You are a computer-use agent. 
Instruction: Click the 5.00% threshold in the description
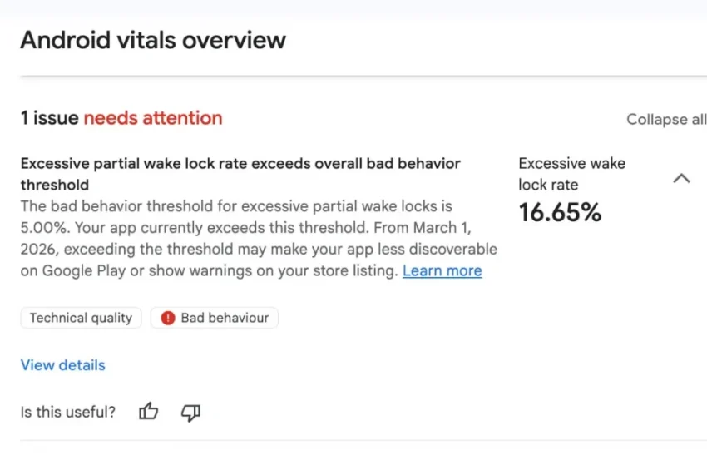tap(41, 227)
